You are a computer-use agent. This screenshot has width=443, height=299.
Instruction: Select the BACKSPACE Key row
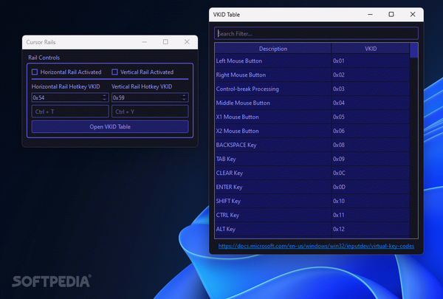(x=312, y=145)
